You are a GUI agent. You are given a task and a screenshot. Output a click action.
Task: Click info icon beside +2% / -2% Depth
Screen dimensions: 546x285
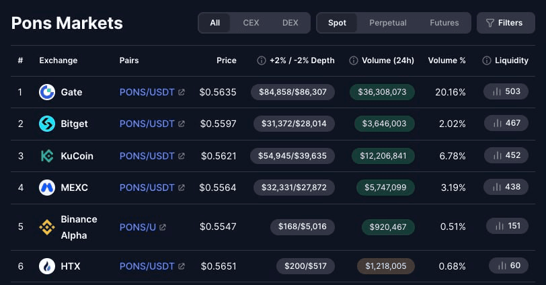coord(262,60)
